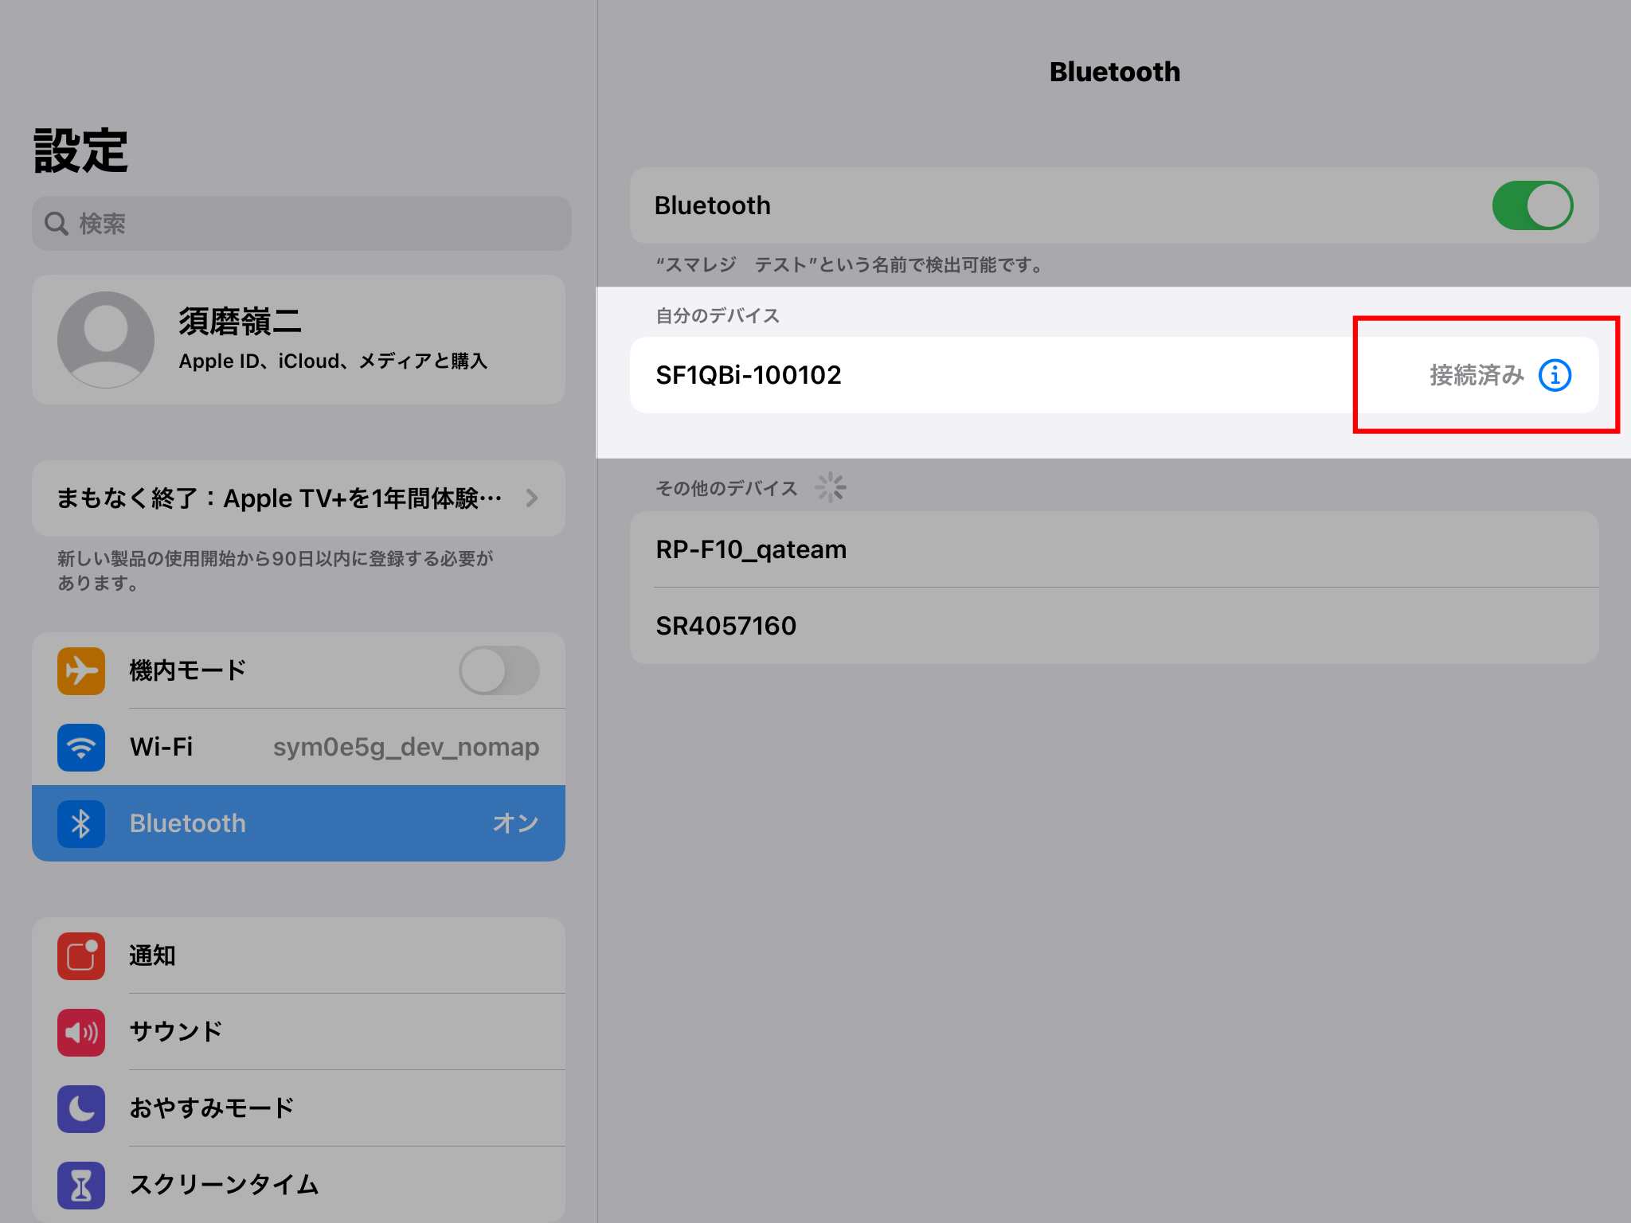The width and height of the screenshot is (1631, 1223).
Task: Select the airplane mode icon
Action: (80, 670)
